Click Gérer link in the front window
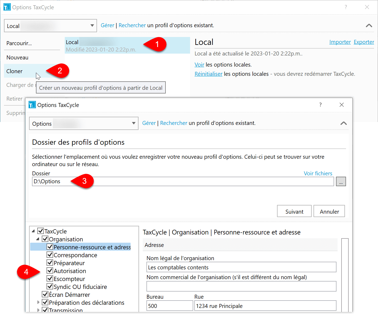 click(x=149, y=123)
